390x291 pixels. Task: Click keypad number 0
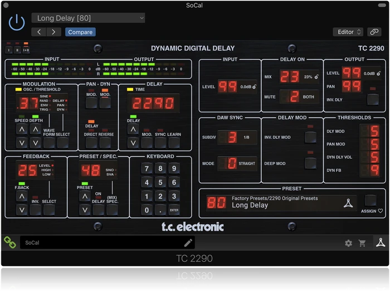tap(147, 210)
